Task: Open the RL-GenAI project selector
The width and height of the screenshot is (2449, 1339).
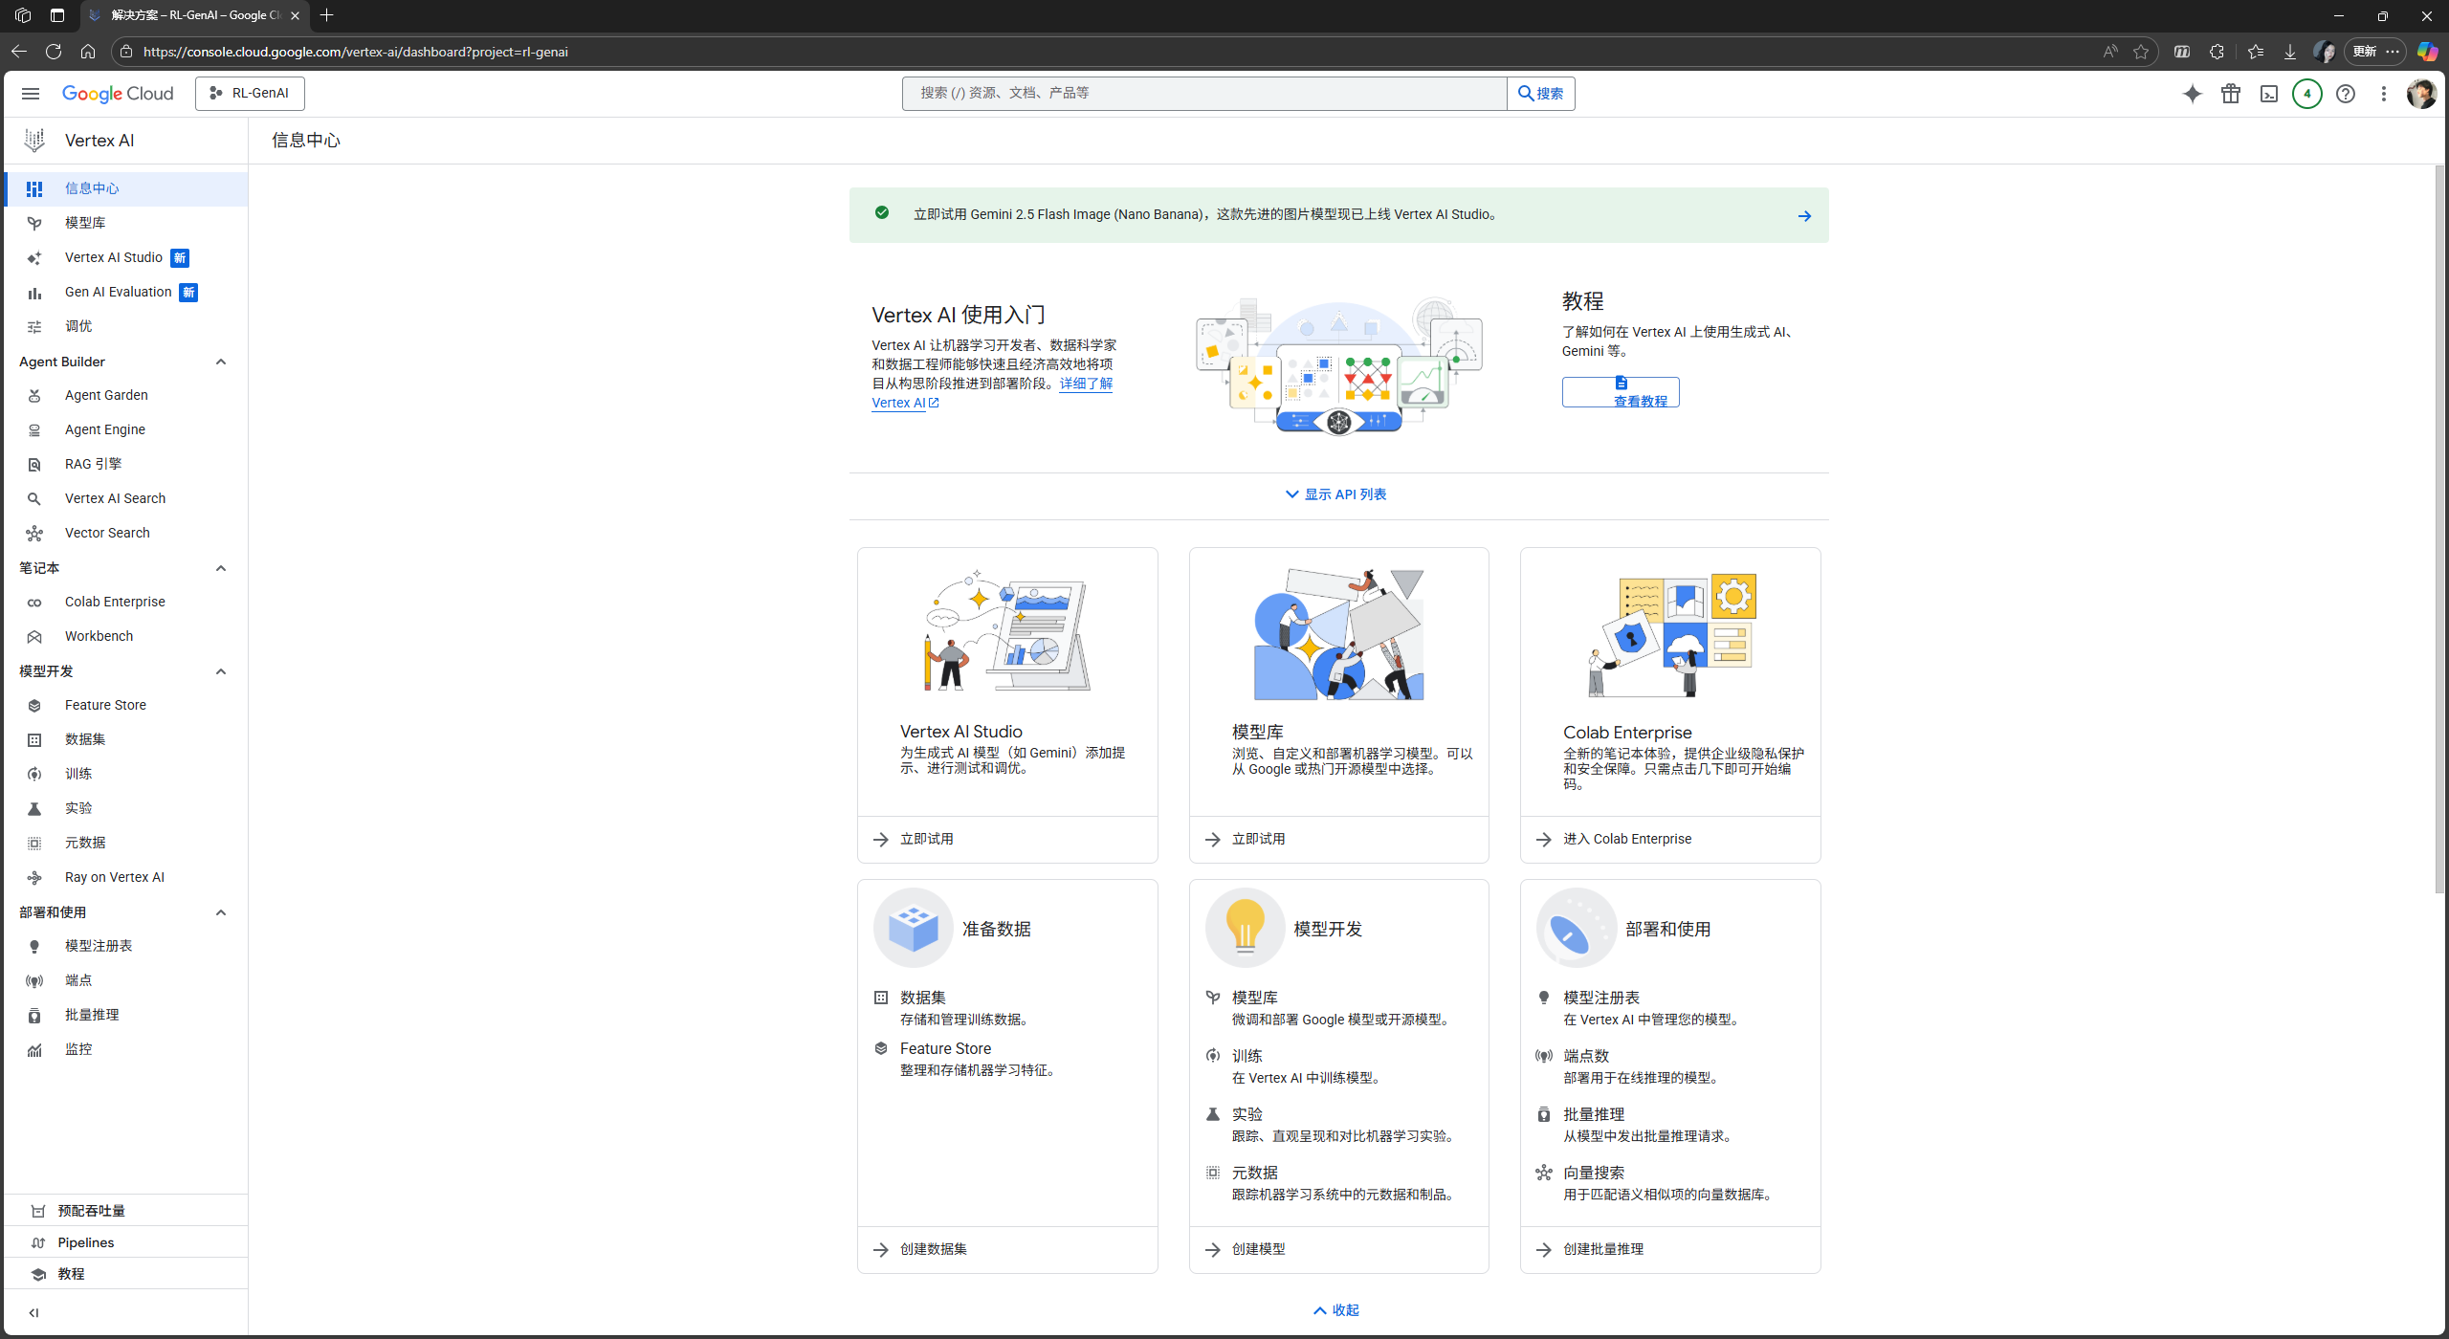Action: point(250,94)
